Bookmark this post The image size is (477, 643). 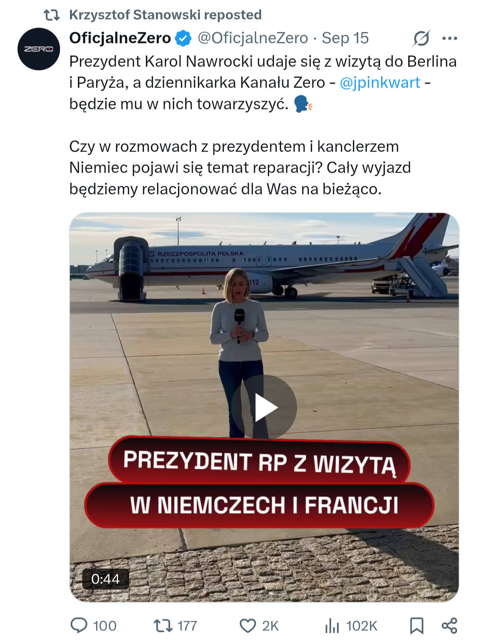pos(416,626)
